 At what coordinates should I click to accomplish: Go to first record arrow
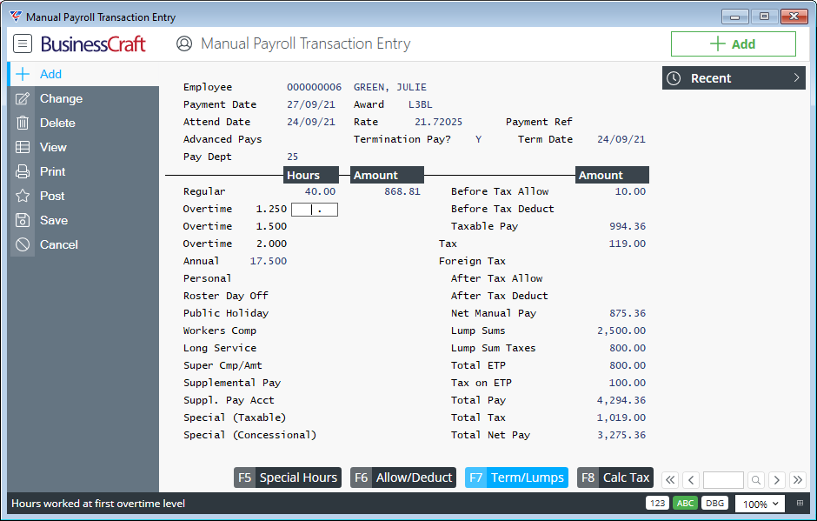point(671,480)
